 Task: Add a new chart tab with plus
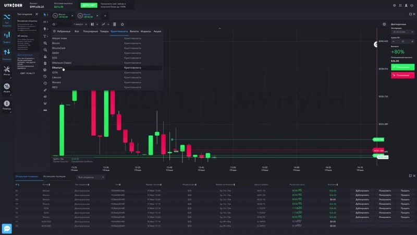point(105,16)
